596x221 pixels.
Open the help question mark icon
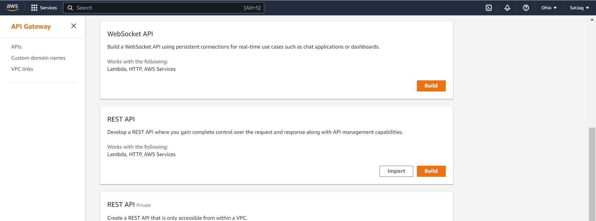[526, 8]
